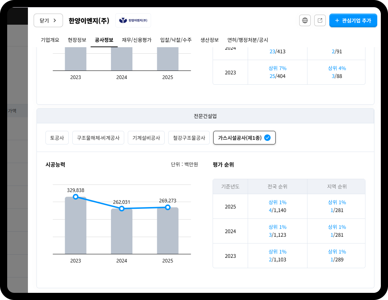This screenshot has height=300, width=388.
Task: Click the upper table rank 23/413
Action: (x=277, y=51)
